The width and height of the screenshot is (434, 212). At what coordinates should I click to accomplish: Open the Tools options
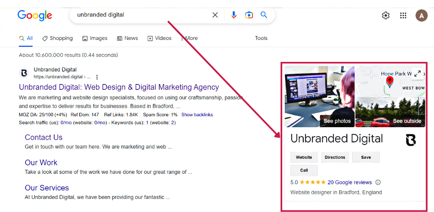(x=261, y=38)
